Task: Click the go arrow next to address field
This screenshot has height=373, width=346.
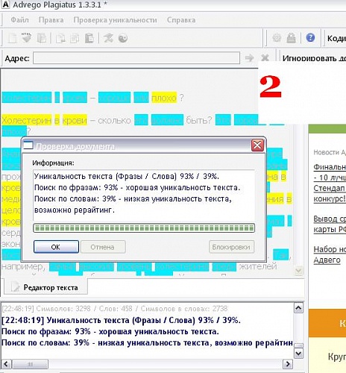Action: 249,58
